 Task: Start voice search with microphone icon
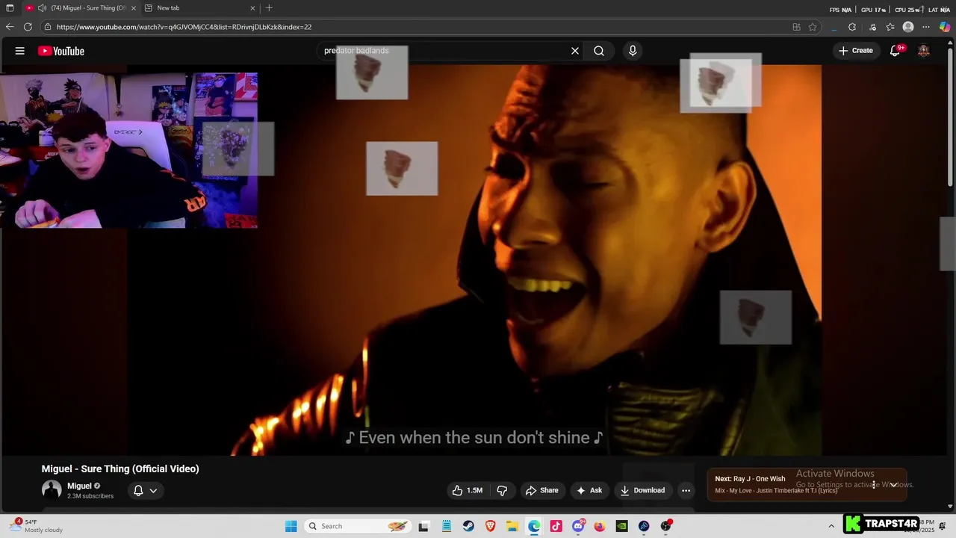633,51
